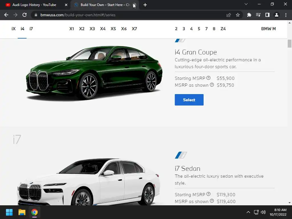Click the i4 Gran Coupe heading
The width and height of the screenshot is (292, 219).
[x=196, y=52]
